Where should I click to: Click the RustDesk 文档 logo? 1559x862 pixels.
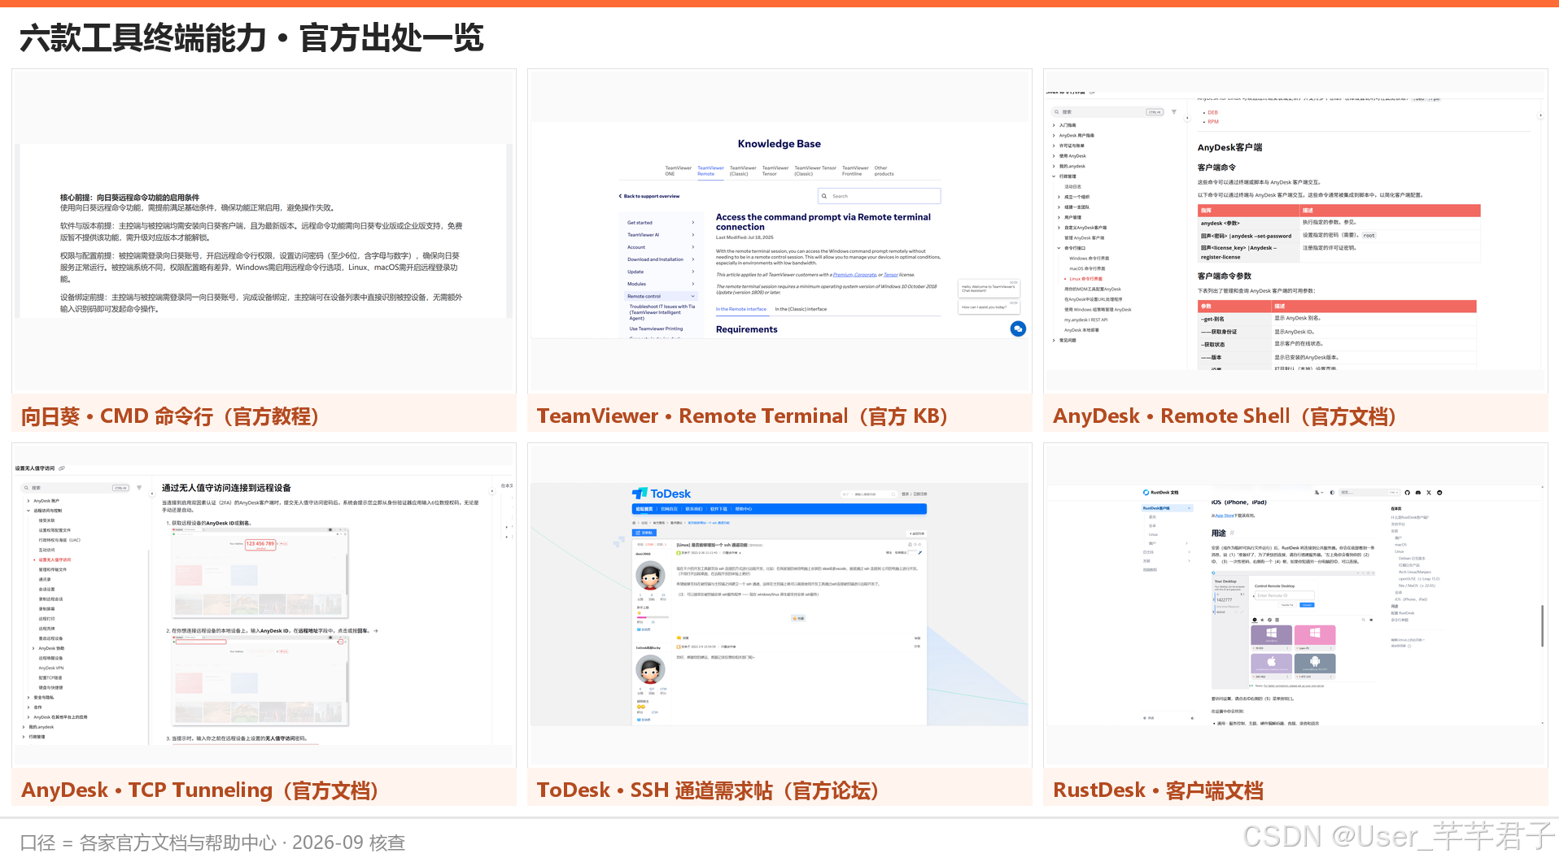[x=1160, y=492]
